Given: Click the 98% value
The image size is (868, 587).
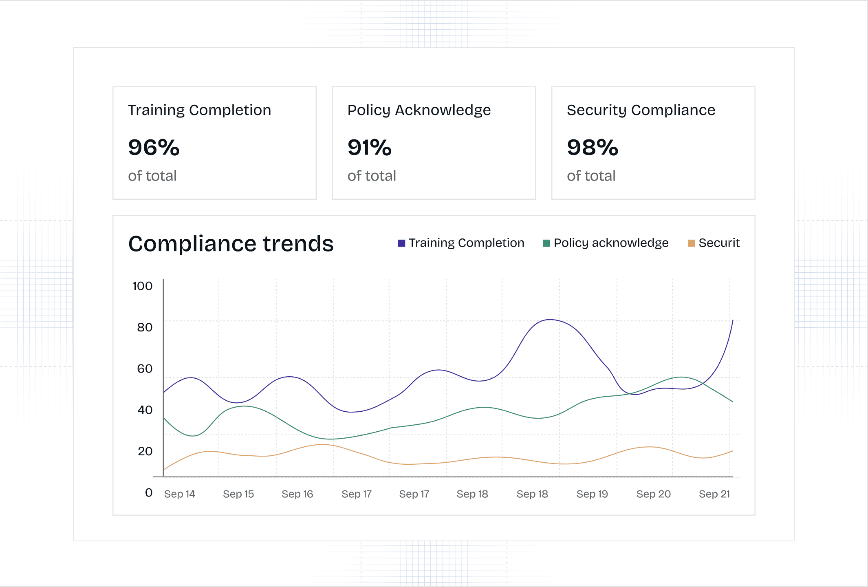Looking at the screenshot, I should point(592,148).
